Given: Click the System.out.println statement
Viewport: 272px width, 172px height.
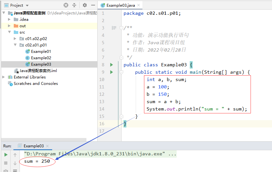Looking at the screenshot, I should [197, 109].
